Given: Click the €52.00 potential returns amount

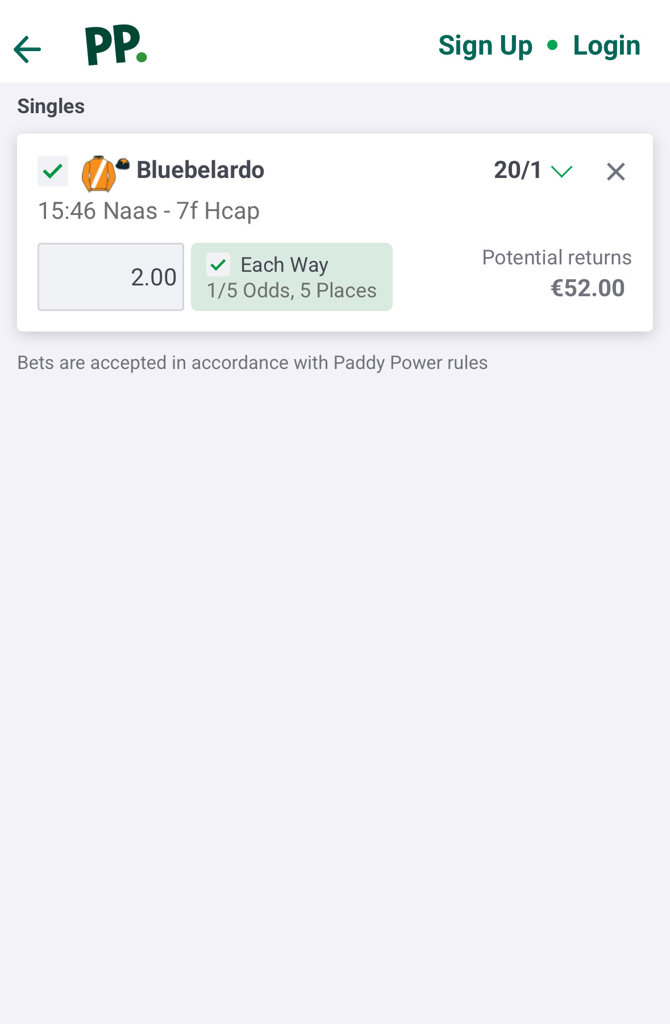Looking at the screenshot, I should click(588, 288).
